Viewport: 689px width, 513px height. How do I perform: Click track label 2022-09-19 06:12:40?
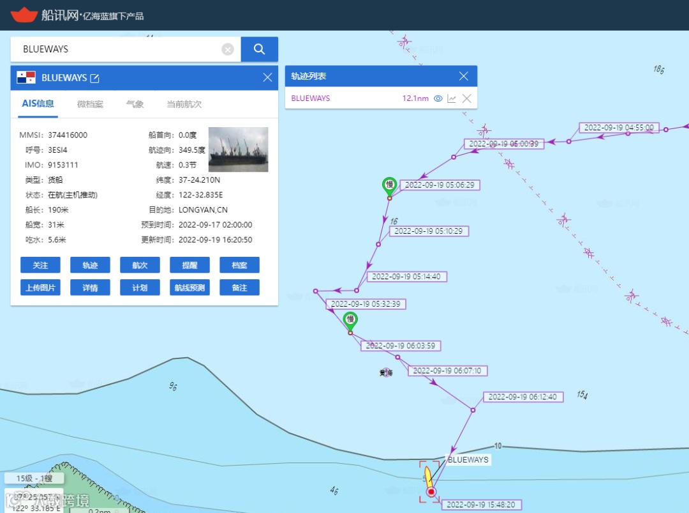[x=523, y=397]
